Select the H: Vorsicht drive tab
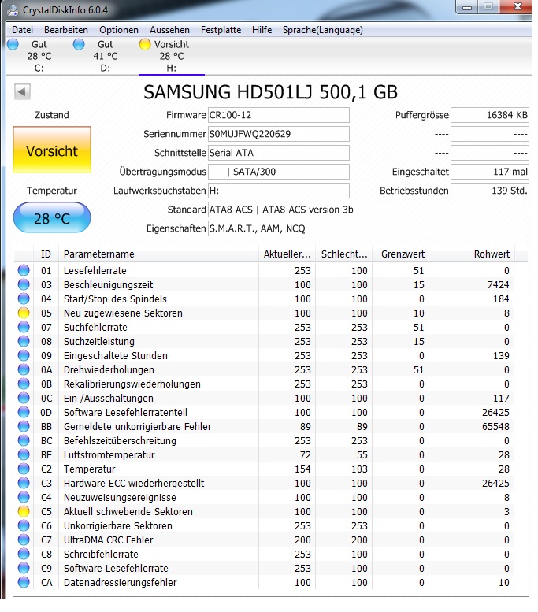The image size is (538, 612). point(171,56)
